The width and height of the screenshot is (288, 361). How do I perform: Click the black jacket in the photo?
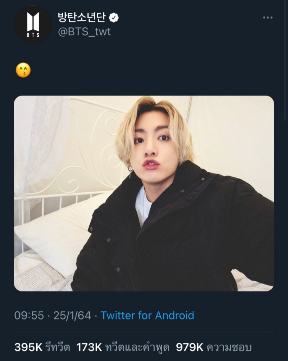coord(197,240)
